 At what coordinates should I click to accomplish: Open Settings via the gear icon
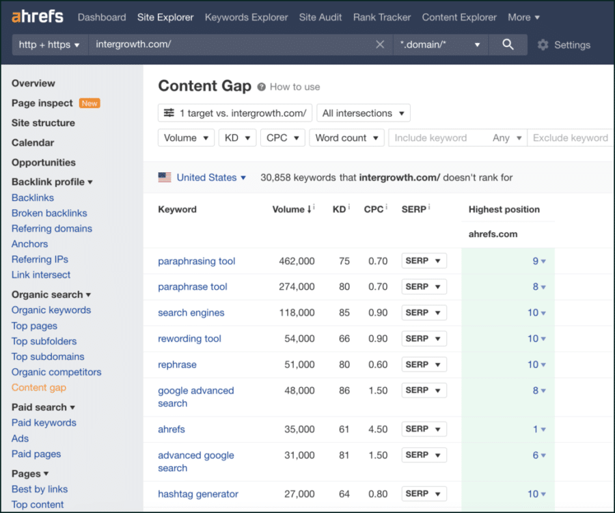[543, 44]
